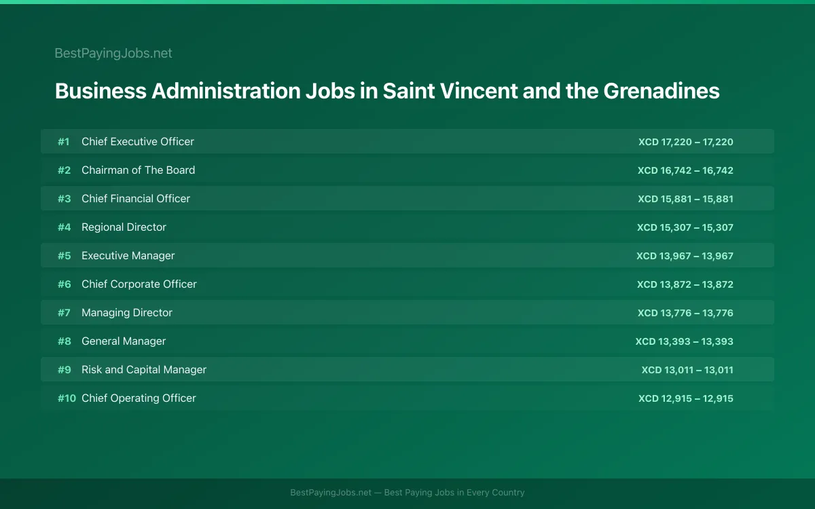The height and width of the screenshot is (509, 815).
Task: Click the salary XCD 13,967 – 13,967
Action: click(x=685, y=256)
